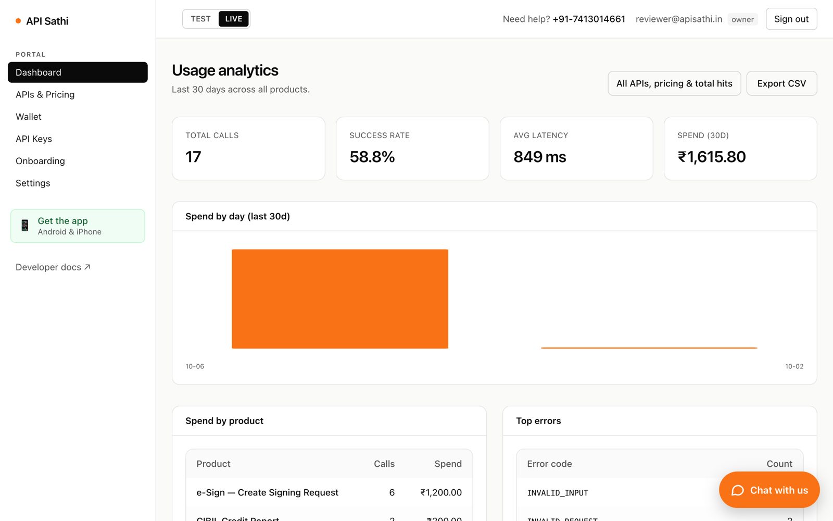The width and height of the screenshot is (833, 521).
Task: Click the Export CSV button
Action: pos(781,83)
